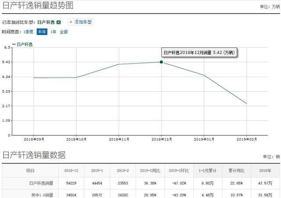
Task: Click the cell value 16202
Action: pos(123,195)
